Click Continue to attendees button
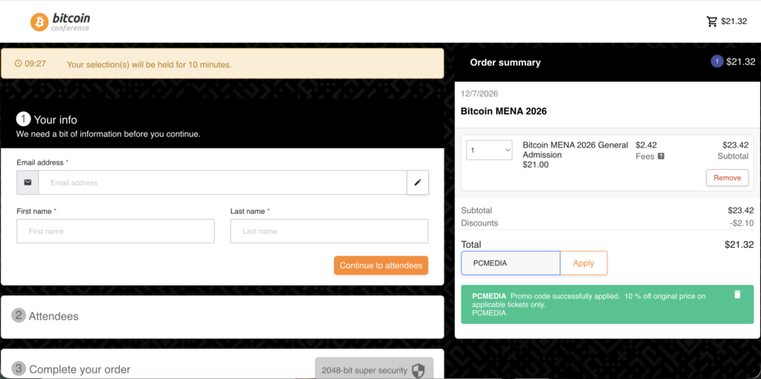The image size is (761, 379). coord(381,266)
